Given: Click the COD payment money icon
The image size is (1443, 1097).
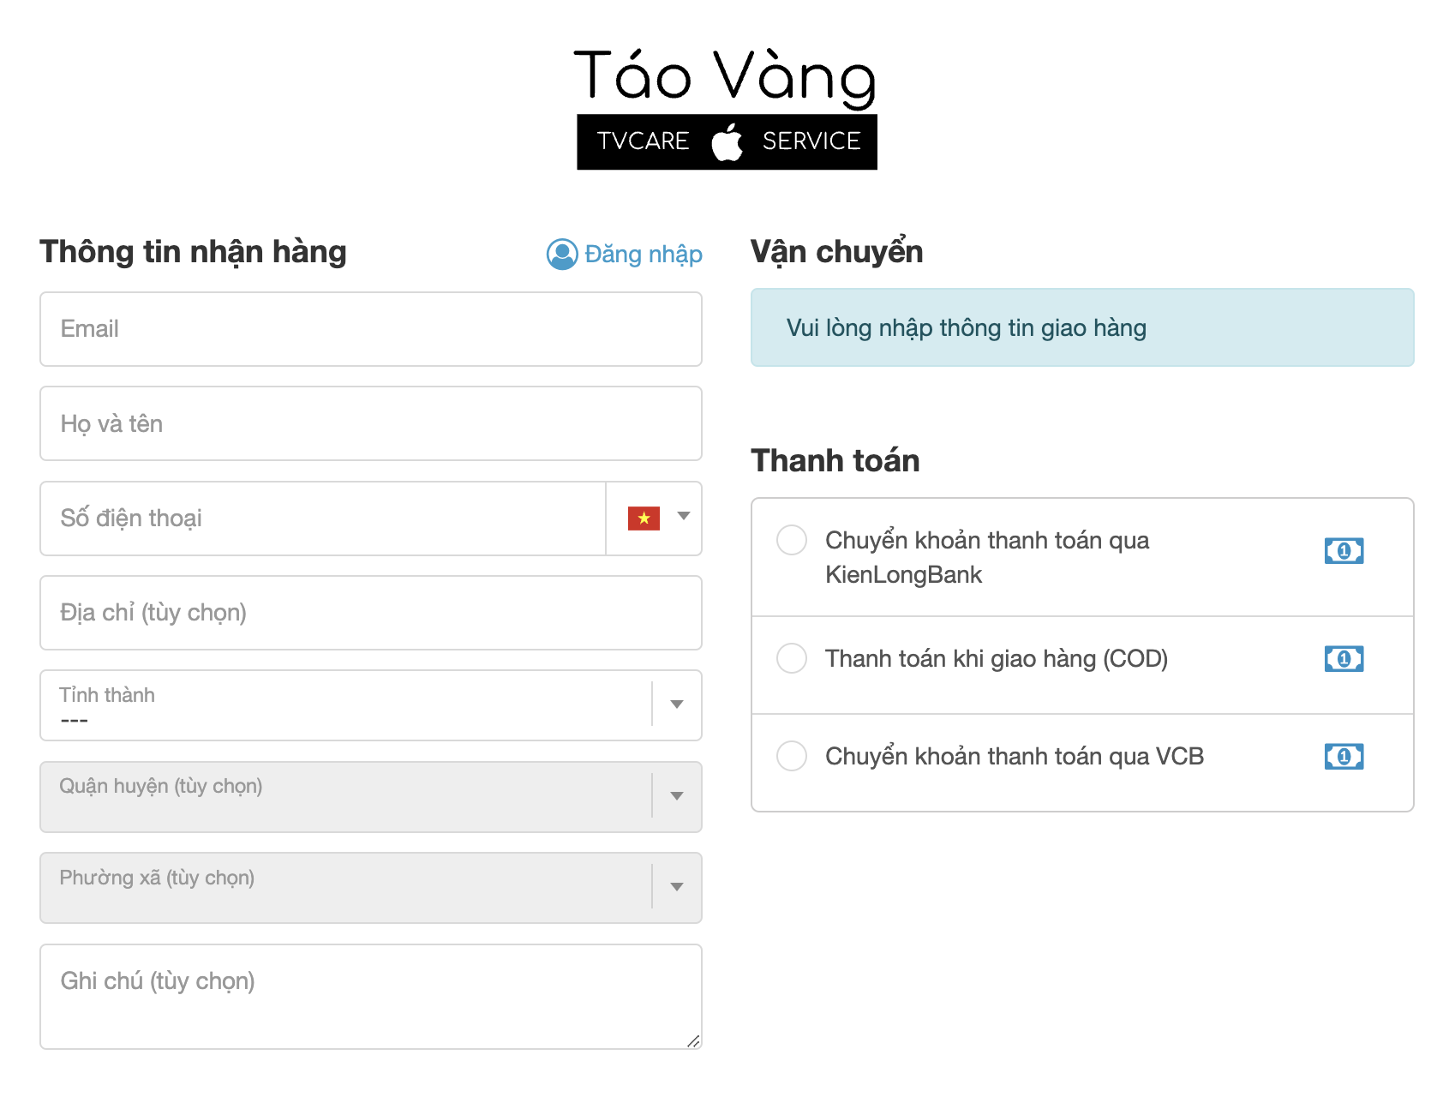Looking at the screenshot, I should (x=1344, y=659).
